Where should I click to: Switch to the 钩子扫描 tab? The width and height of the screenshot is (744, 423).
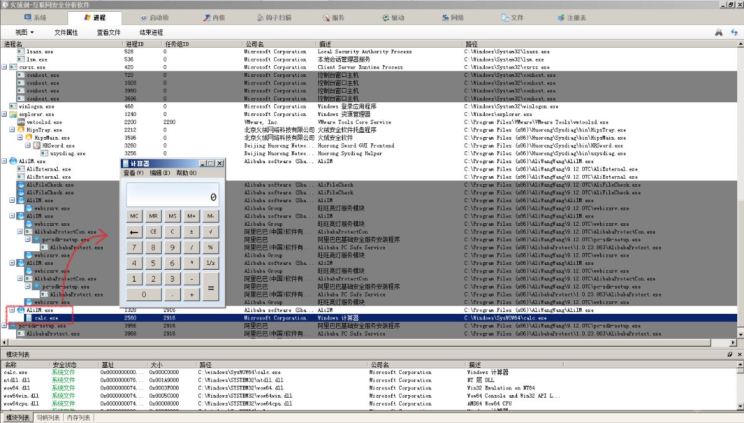tap(273, 18)
